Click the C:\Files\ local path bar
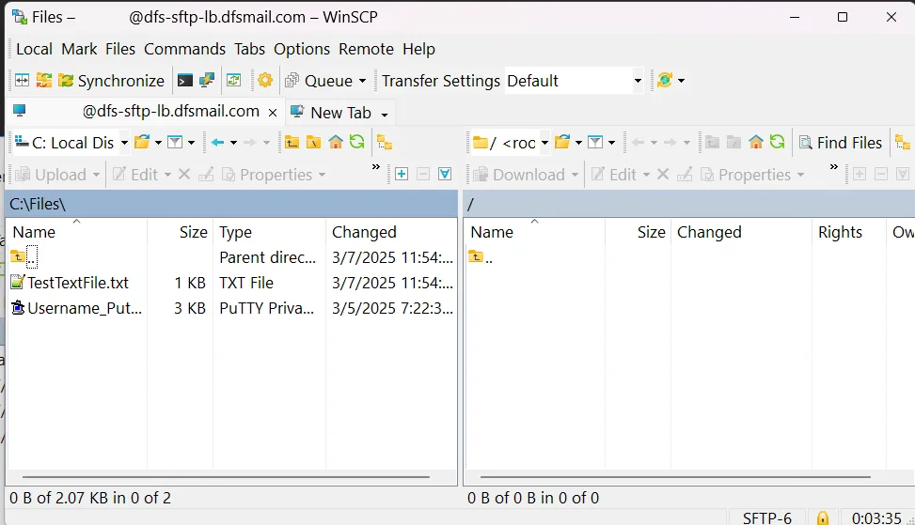Screen dimensions: 915x525 (x=231, y=204)
